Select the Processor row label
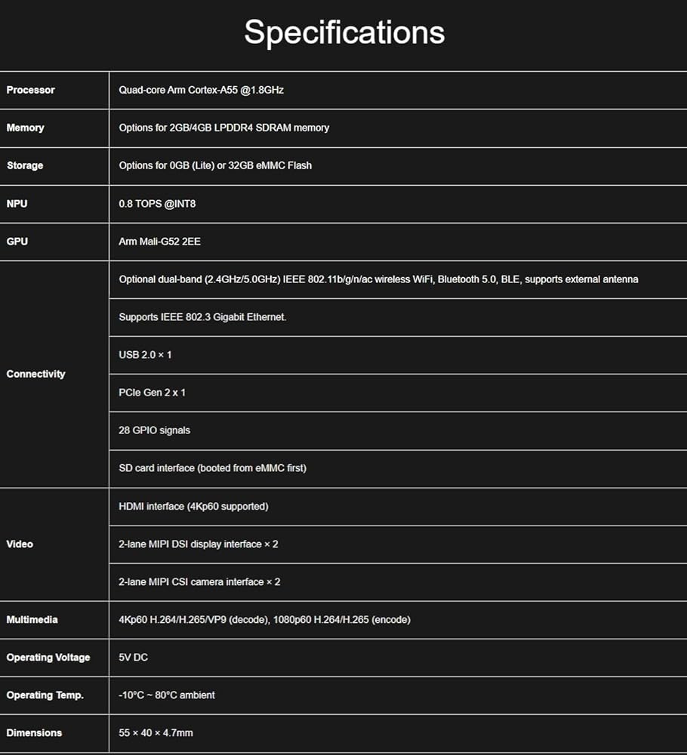 click(31, 90)
